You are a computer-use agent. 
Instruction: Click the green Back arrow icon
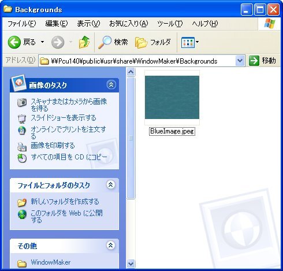pyautogui.click(x=14, y=42)
